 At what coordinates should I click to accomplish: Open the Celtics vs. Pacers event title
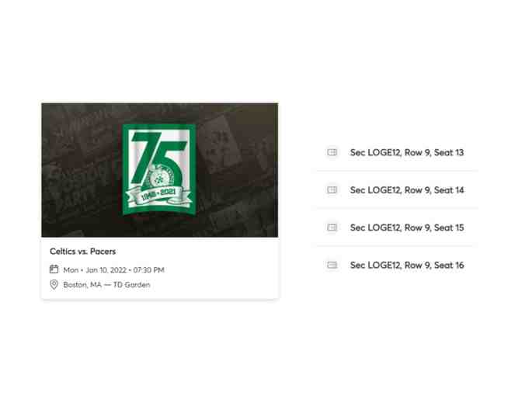pyautogui.click(x=83, y=252)
